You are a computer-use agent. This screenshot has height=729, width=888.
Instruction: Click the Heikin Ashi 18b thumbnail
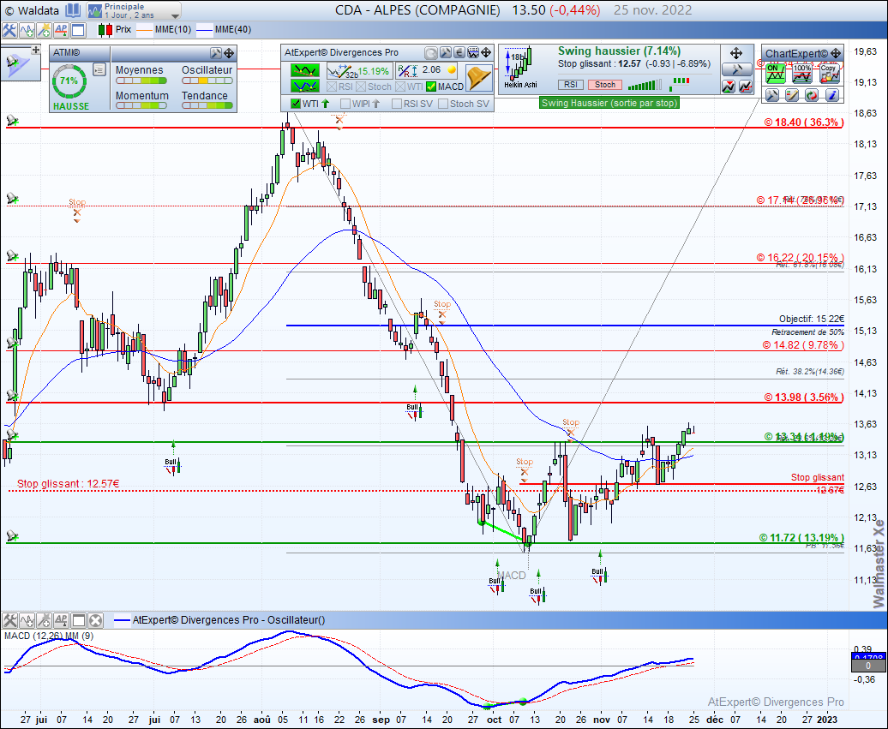520,67
